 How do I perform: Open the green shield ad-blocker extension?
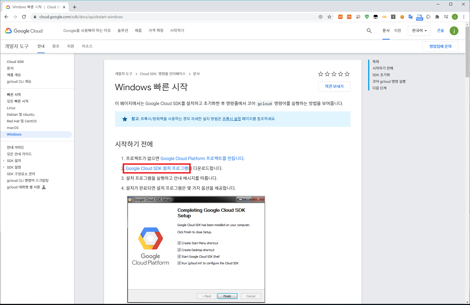[367, 17]
